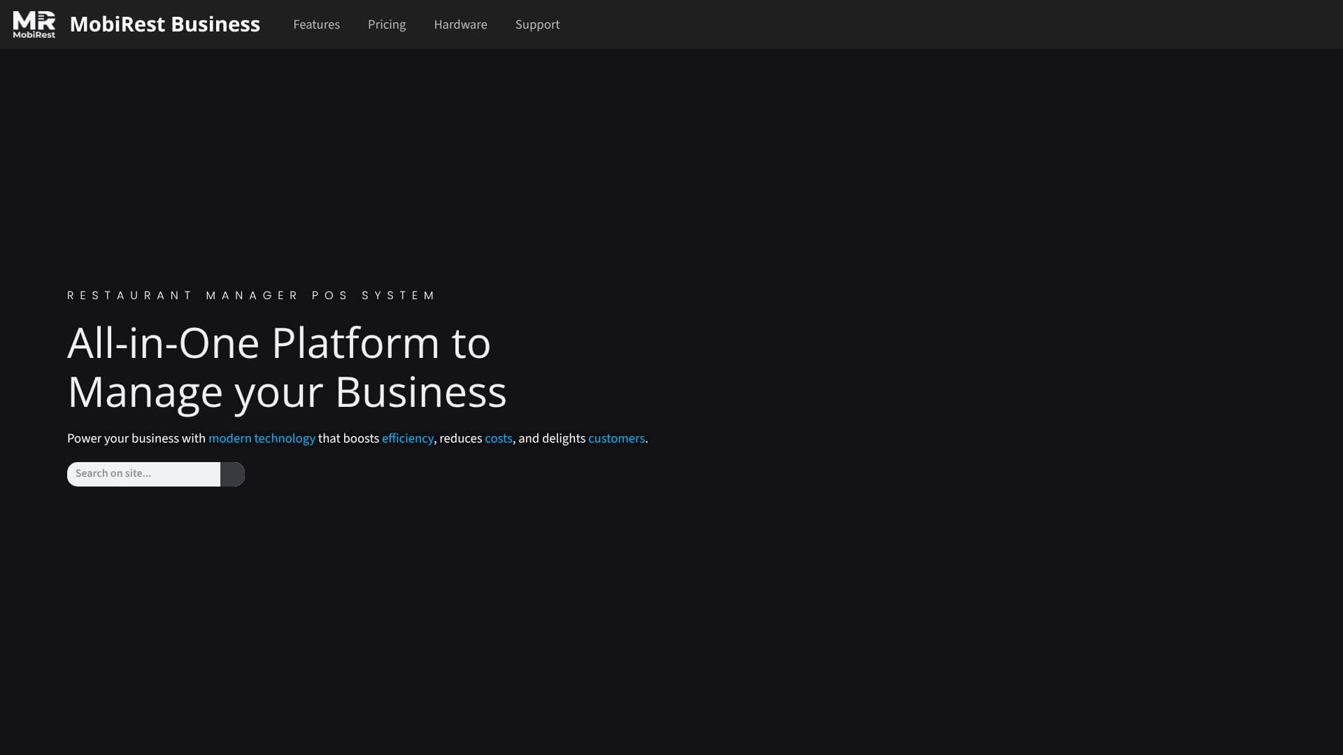Go to the Pricing page

387,24
